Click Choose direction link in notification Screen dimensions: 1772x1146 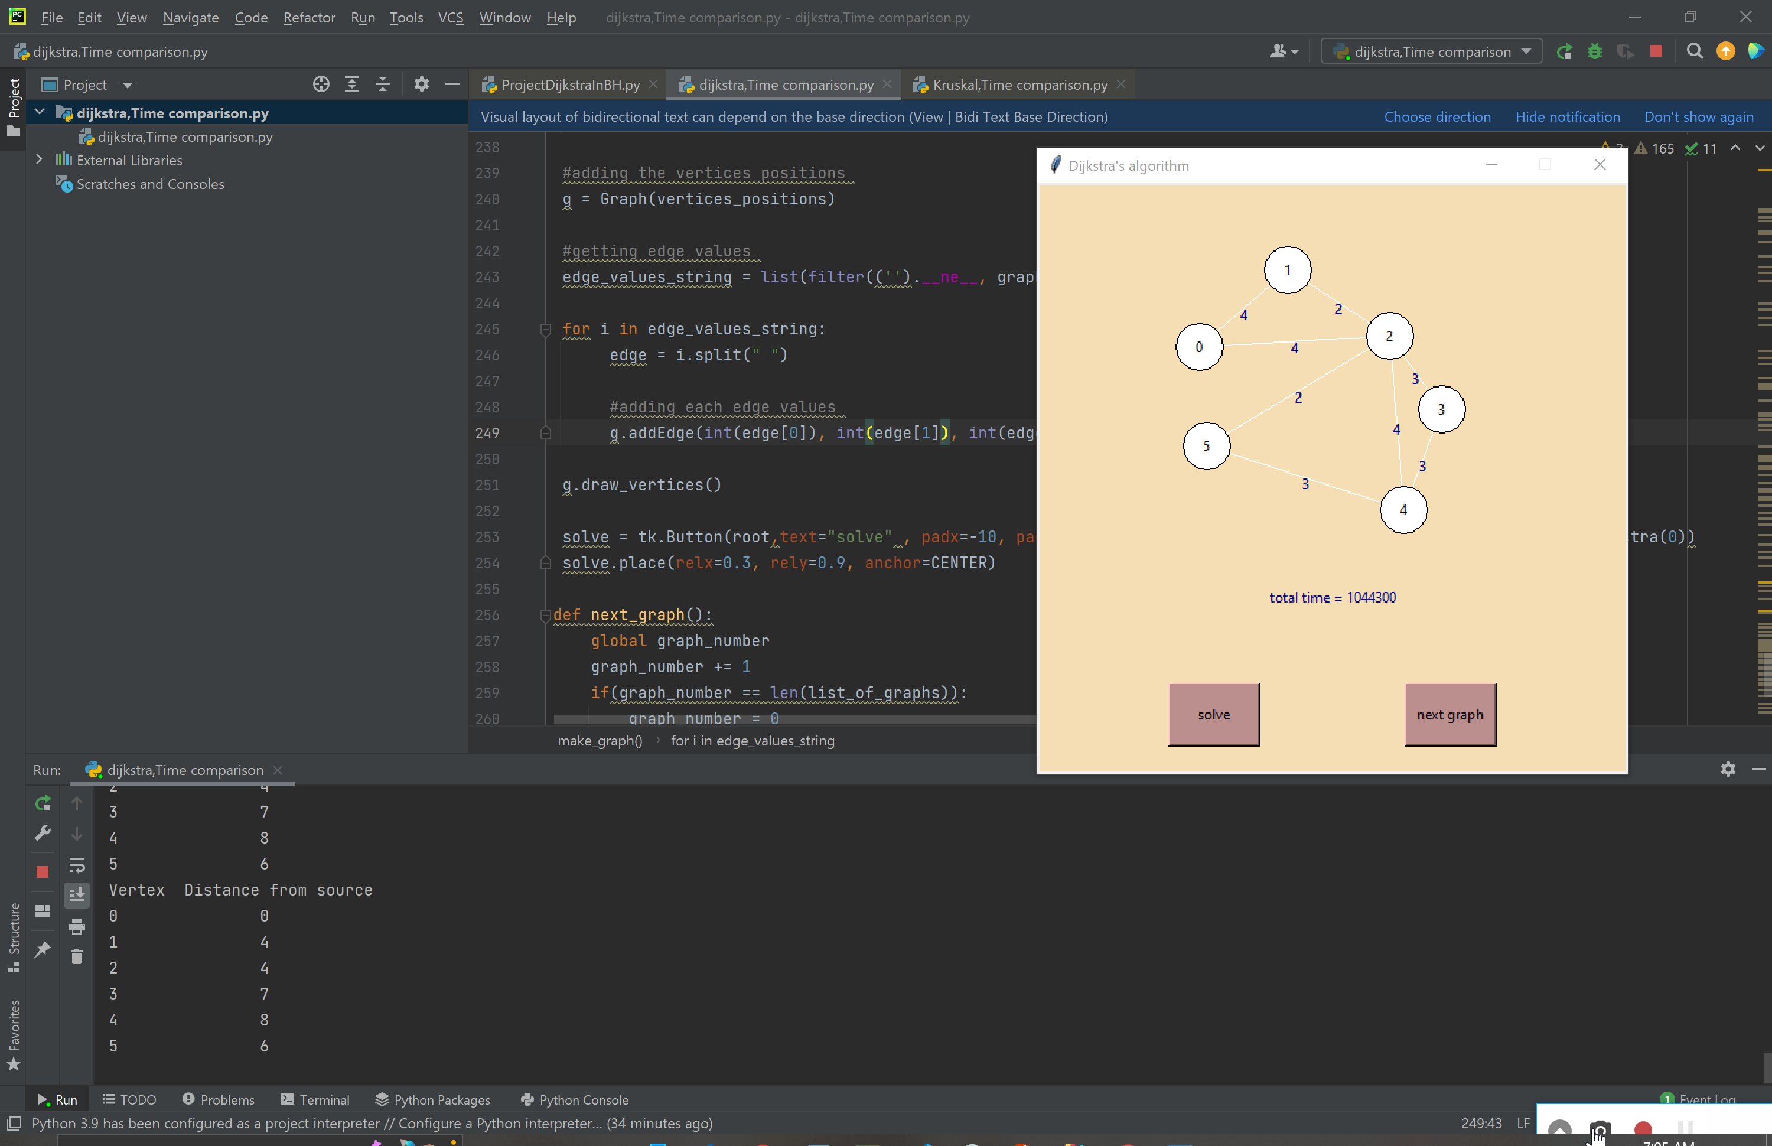(x=1437, y=117)
